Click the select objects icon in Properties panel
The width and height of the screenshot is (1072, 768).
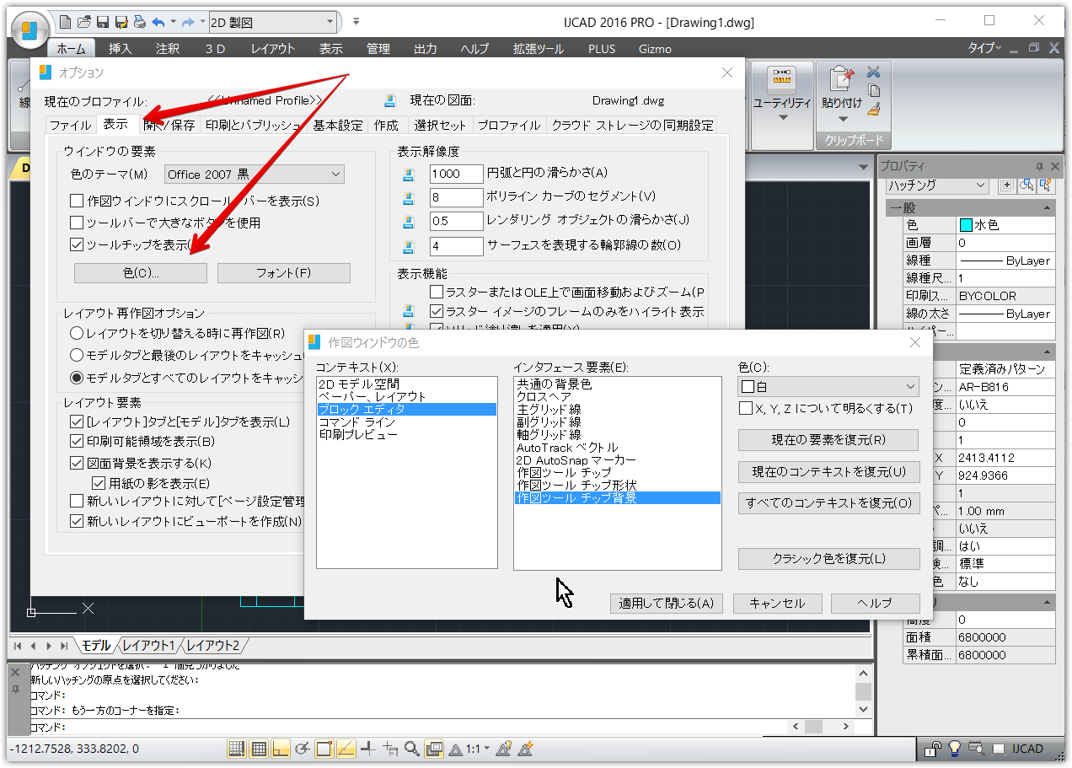1026,185
